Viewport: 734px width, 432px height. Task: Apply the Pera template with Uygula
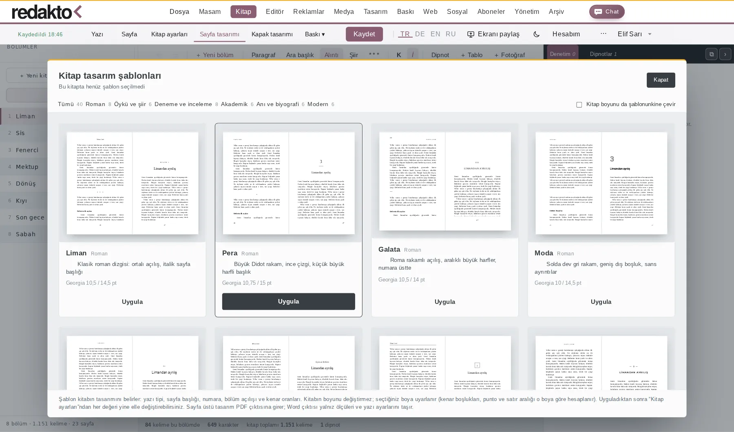(x=289, y=301)
